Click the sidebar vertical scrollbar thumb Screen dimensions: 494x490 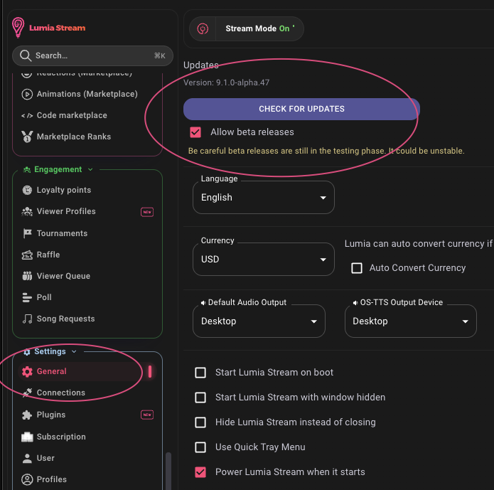168,471
